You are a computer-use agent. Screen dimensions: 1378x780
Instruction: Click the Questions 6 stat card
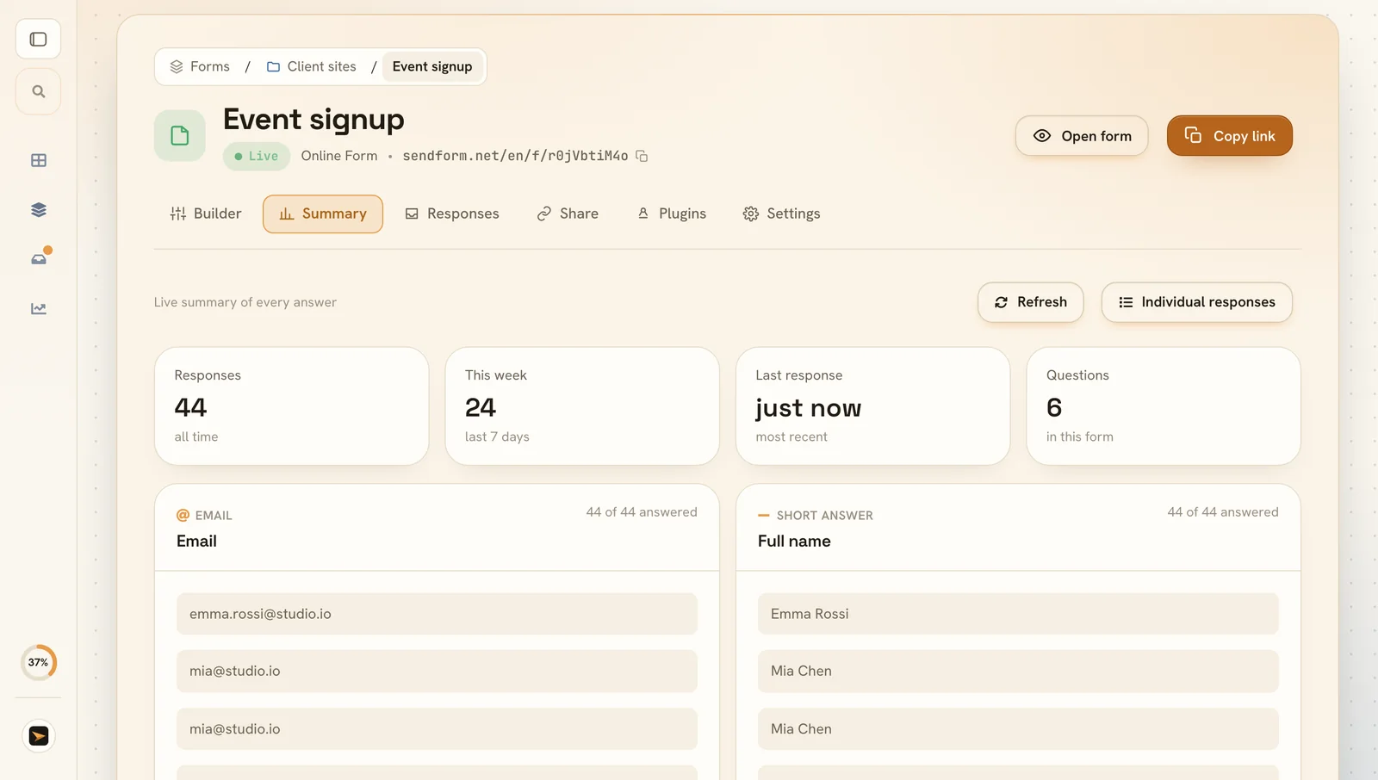(1164, 406)
